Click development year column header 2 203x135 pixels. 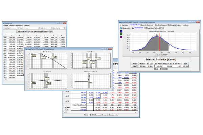[x=28, y=35]
